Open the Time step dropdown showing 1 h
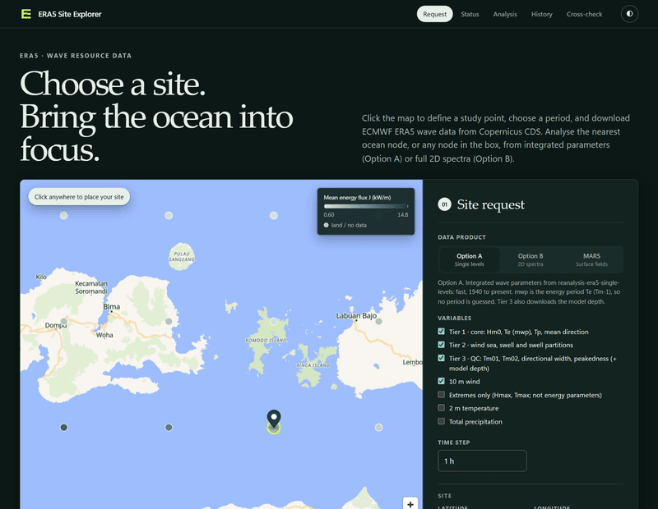658x509 pixels. [x=482, y=461]
